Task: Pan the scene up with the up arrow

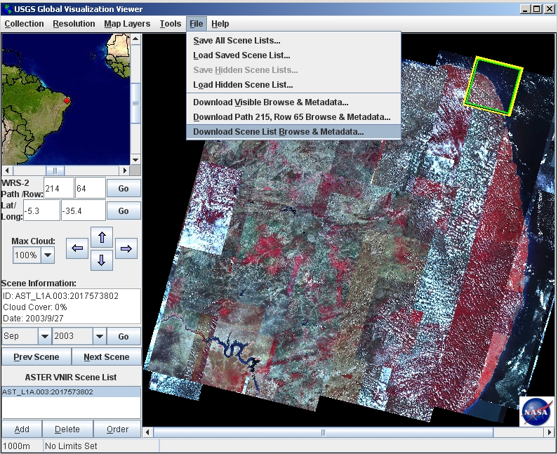Action: tap(102, 237)
